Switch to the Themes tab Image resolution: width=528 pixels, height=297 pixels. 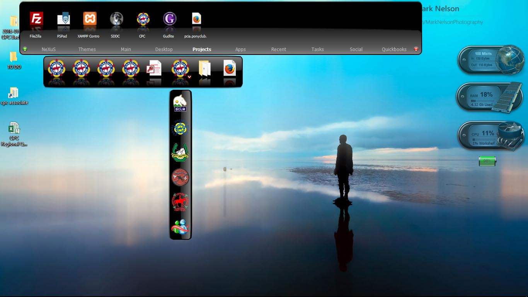[87, 49]
